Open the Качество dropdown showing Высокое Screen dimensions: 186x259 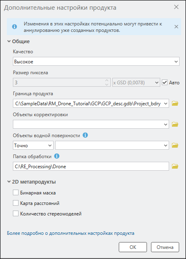tap(96, 61)
